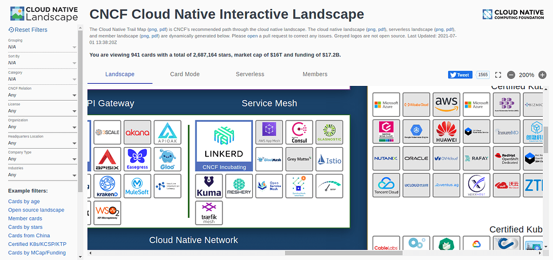553x260 pixels.
Task: Open the Nutanix card
Action: point(386,158)
